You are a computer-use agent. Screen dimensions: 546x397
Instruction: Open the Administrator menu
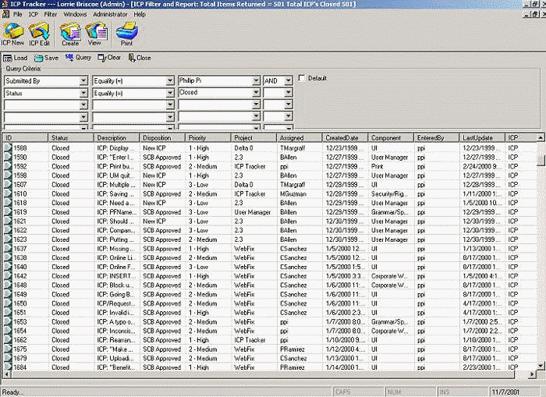tap(110, 14)
